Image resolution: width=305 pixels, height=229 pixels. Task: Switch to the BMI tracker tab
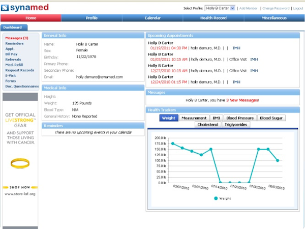(x=217, y=118)
